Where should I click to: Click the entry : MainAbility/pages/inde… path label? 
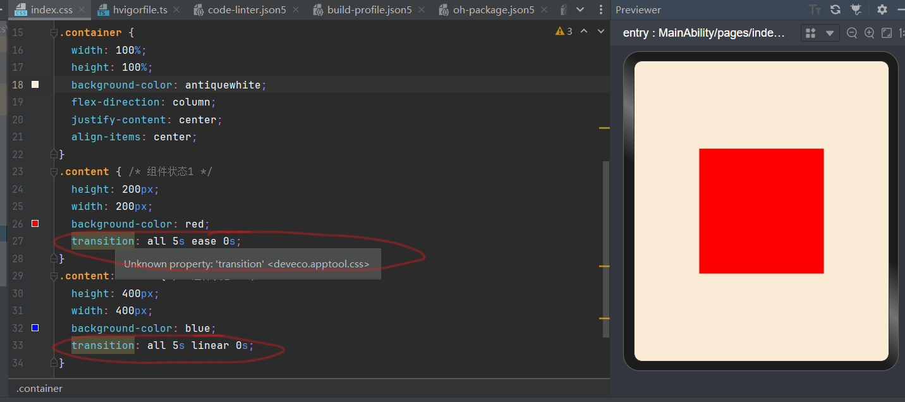[704, 33]
